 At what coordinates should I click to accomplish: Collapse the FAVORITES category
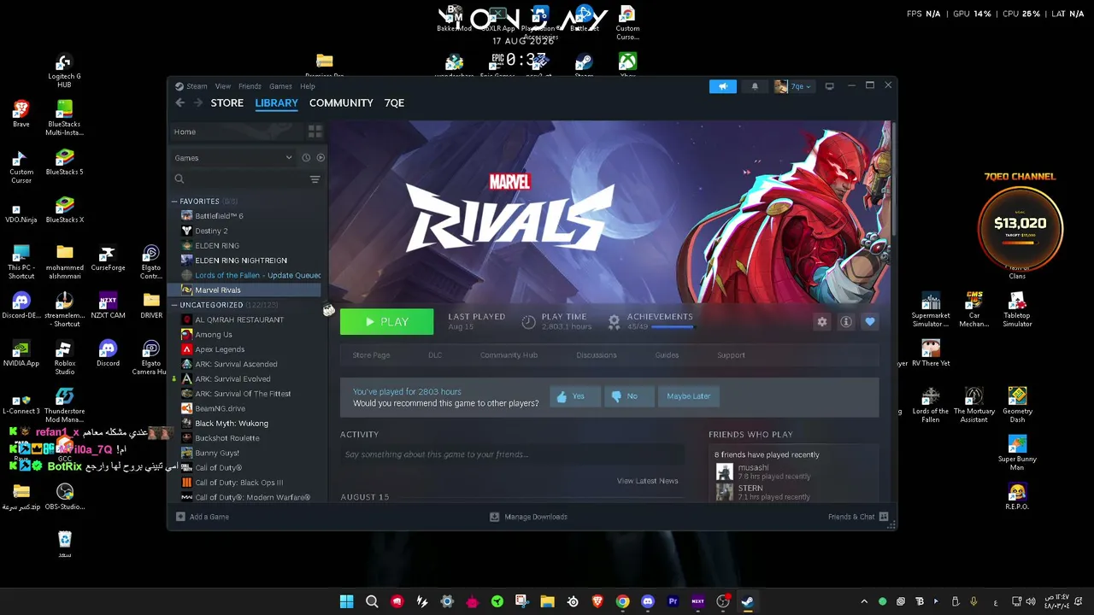(174, 202)
